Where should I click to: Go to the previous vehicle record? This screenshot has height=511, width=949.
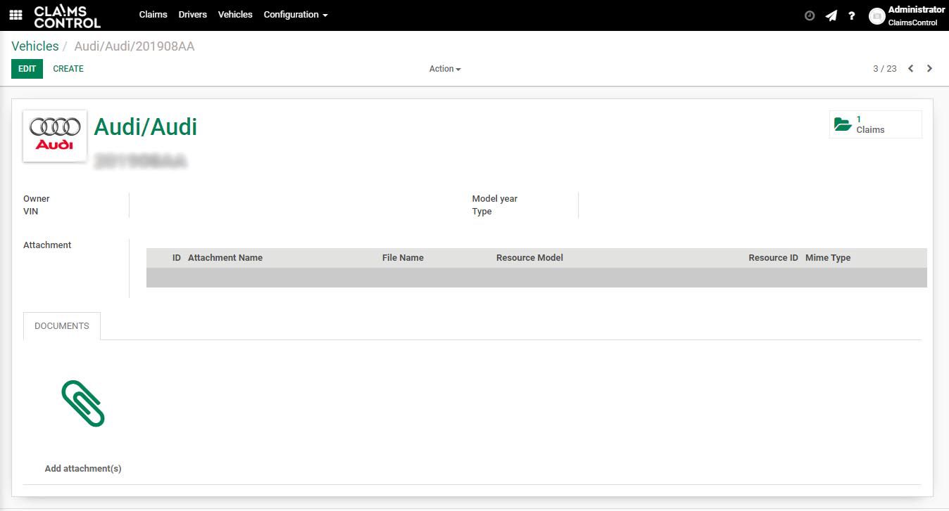tap(911, 69)
